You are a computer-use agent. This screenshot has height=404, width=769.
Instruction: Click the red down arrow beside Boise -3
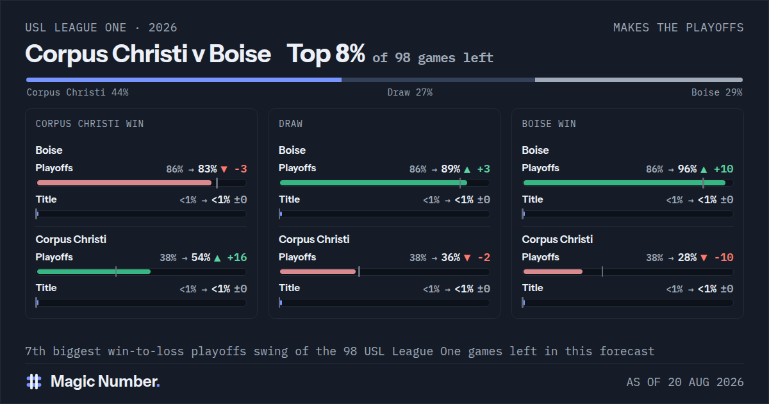pyautogui.click(x=224, y=169)
